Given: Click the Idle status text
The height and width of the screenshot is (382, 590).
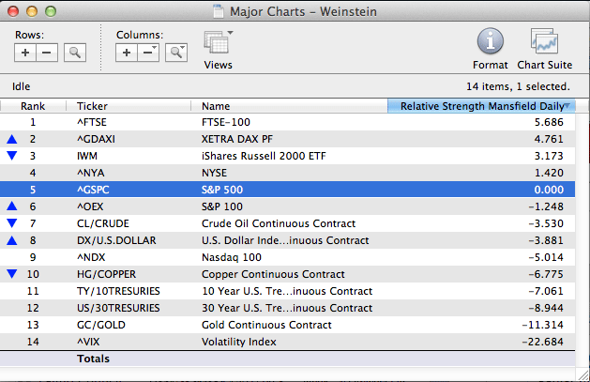Looking at the screenshot, I should (x=21, y=86).
